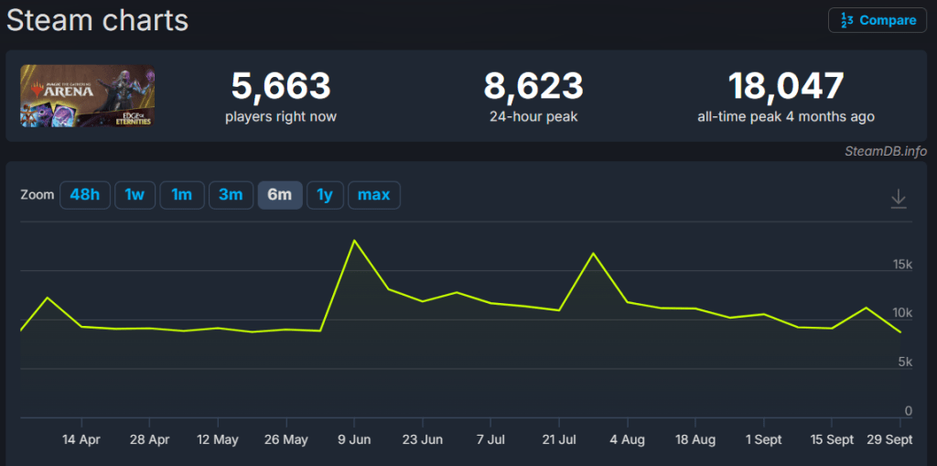Click the line's end at 29 Sept
This screenshot has width=937, height=466.
(900, 331)
